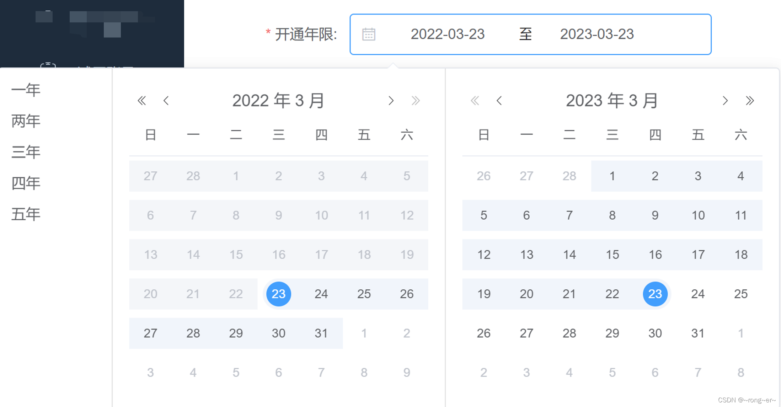This screenshot has height=407, width=781.
Task: Jump to next year in 2022 panel
Action: point(415,101)
